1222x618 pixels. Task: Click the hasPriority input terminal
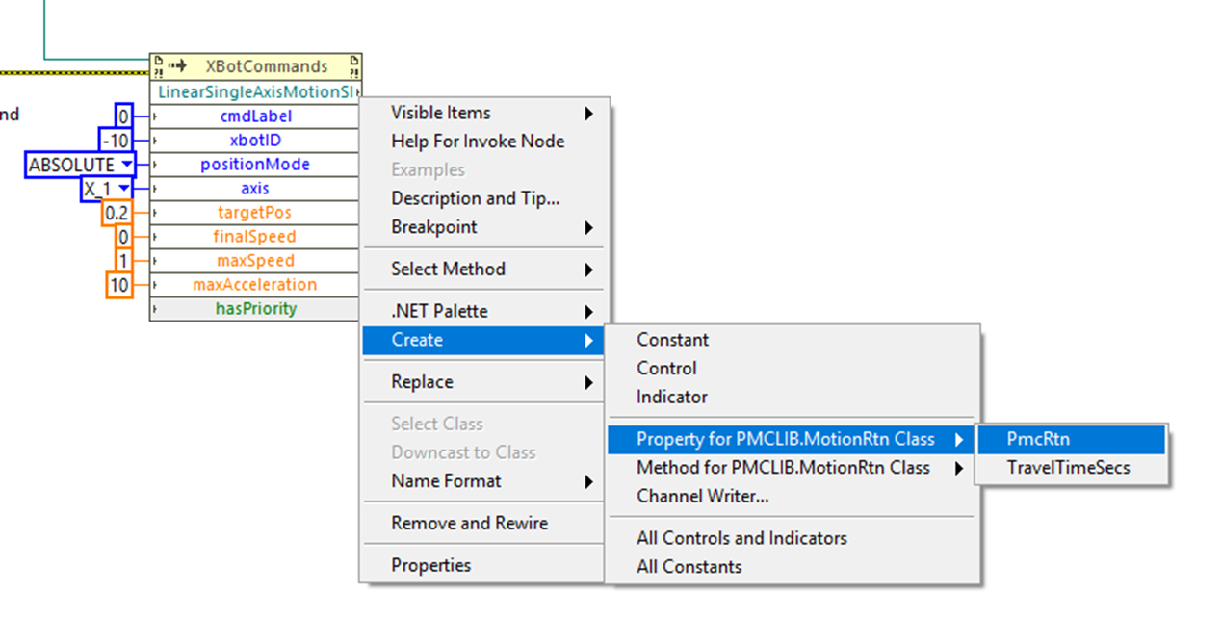point(255,309)
